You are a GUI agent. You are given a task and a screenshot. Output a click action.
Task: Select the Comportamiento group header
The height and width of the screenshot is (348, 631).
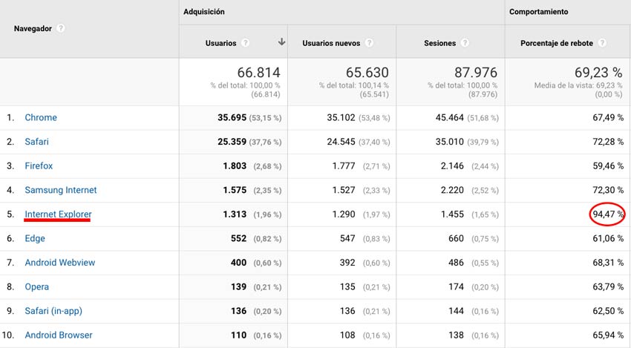pos(538,12)
